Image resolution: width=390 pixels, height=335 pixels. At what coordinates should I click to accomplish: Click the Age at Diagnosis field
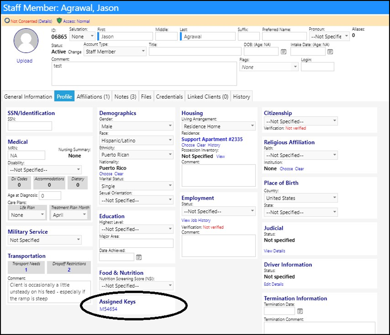pos(50,195)
